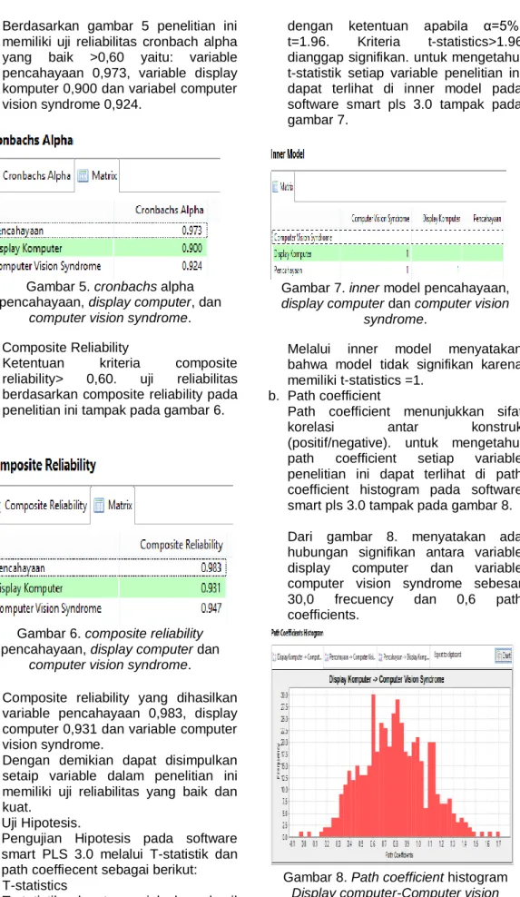Click the matrix icon beside the Composite Reliability tab
Viewport: 520px width, 897px height.
tap(99, 506)
